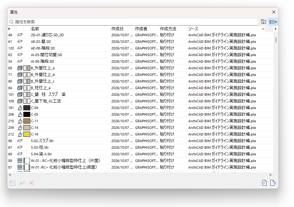Click the search magnifier icon

[x=11, y=22]
